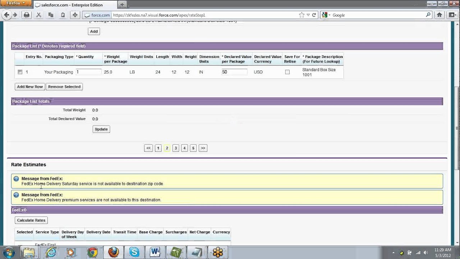
Task: Click the Quantity input field
Action: 88,72
